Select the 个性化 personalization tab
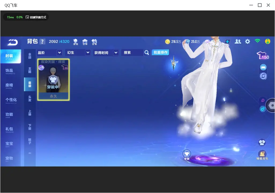Image resolution: width=275 pixels, height=193 pixels. click(11, 100)
